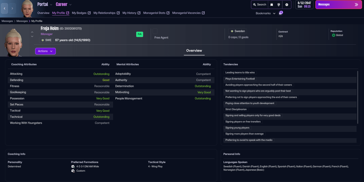
Task: Click the empty club badge box above Free Agent
Action: pyautogui.click(x=155, y=31)
